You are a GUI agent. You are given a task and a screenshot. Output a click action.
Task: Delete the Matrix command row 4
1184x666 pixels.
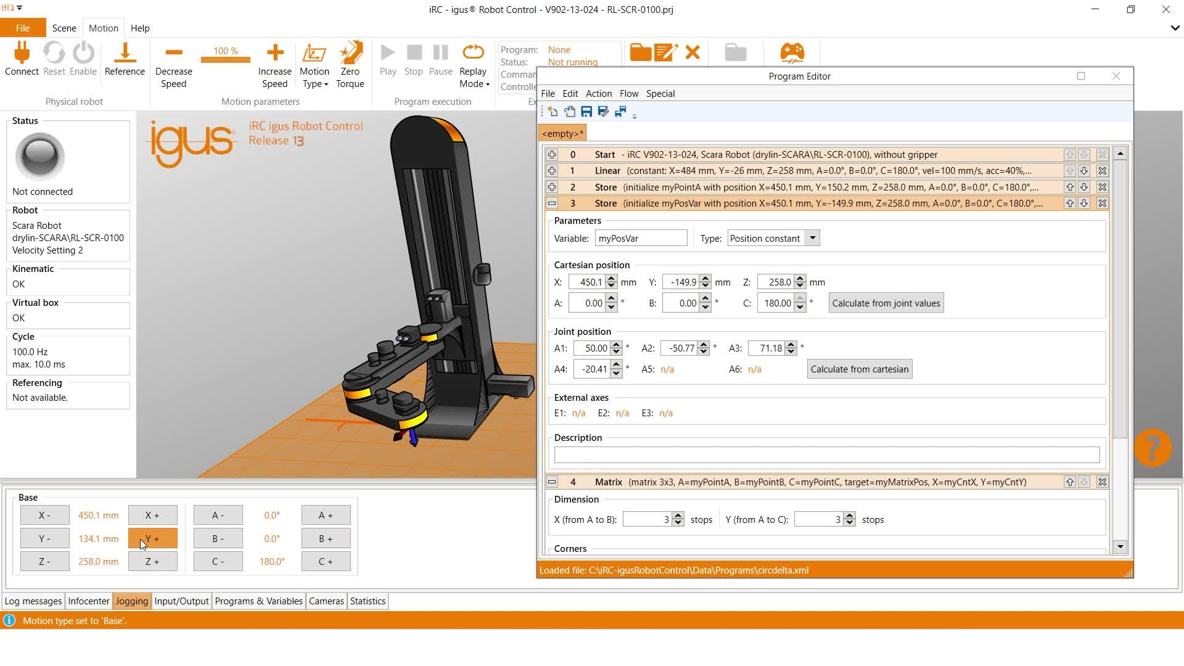[x=1103, y=482]
